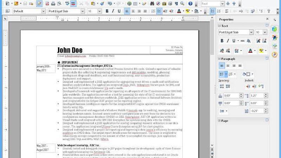Open the toolbar font size dropdown
This screenshot has height=158, width=281.
click(x=99, y=11)
